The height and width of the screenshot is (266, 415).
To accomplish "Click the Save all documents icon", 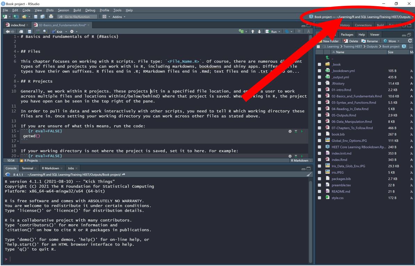I will coord(42,17).
